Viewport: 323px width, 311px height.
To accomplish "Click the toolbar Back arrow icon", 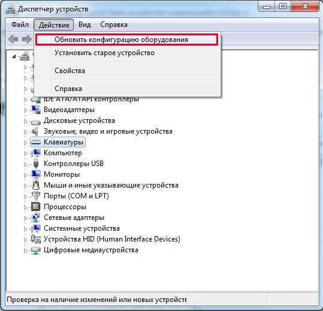I will pyautogui.click(x=13, y=39).
